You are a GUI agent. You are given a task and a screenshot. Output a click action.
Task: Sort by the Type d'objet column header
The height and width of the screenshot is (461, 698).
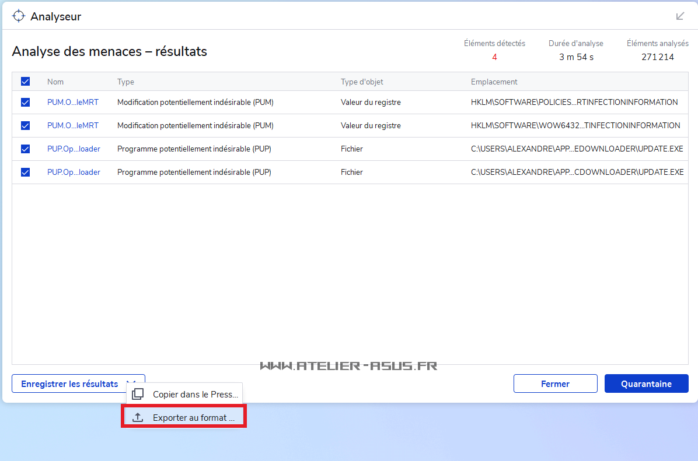point(362,82)
